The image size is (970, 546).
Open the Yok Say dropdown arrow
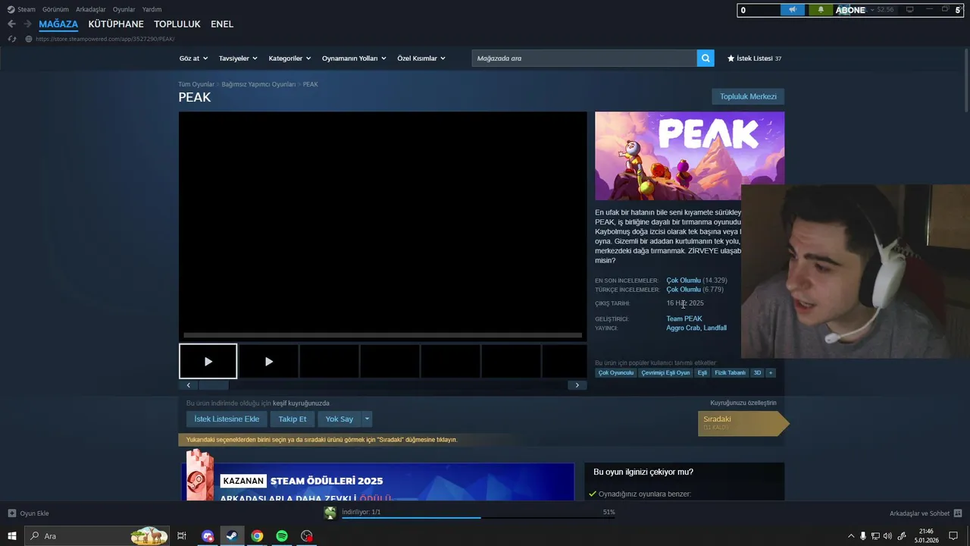click(367, 419)
